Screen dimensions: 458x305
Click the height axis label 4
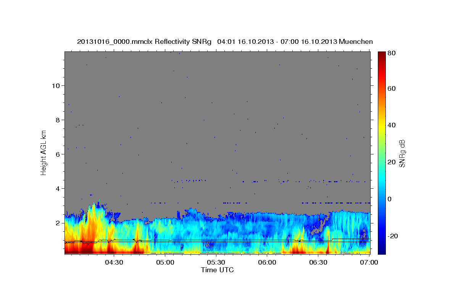[57, 188]
